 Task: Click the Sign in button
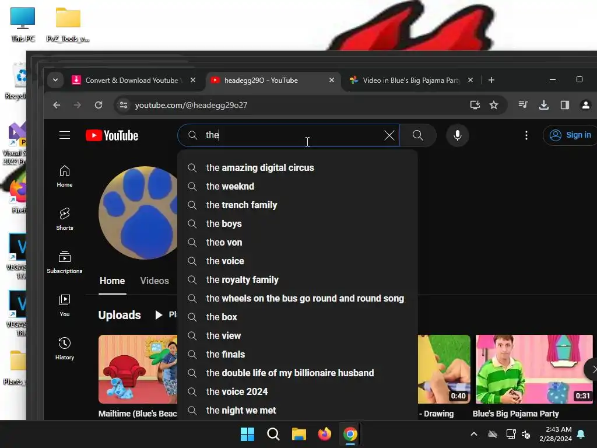(570, 135)
